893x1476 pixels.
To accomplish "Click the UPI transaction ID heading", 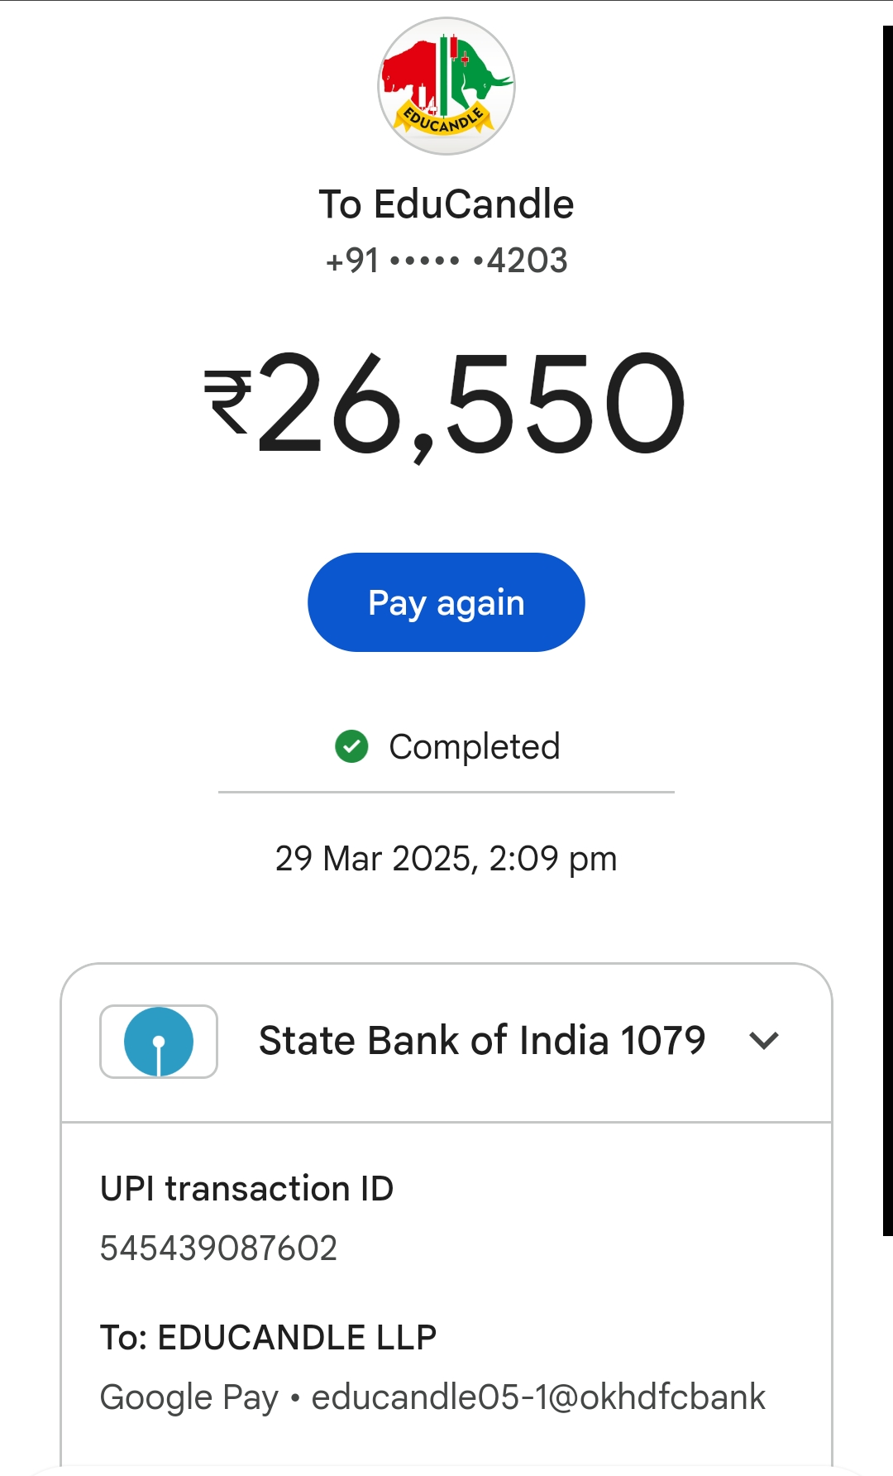I will click(x=246, y=1189).
